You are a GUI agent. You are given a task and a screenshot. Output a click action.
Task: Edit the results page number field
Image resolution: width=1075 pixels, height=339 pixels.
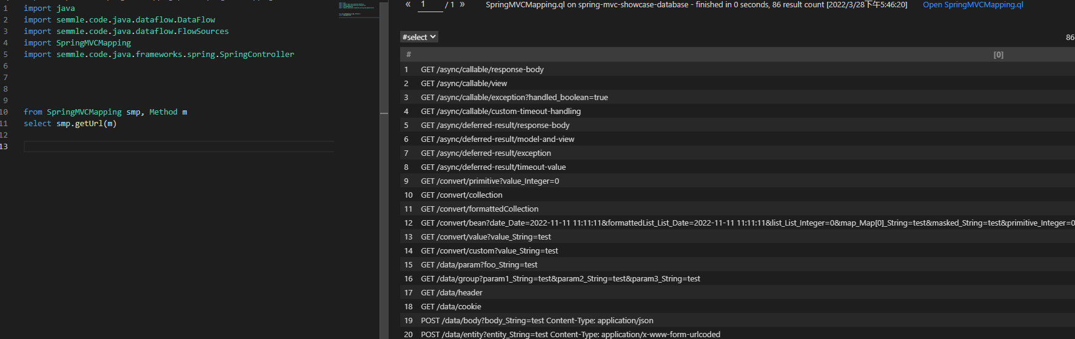(430, 5)
